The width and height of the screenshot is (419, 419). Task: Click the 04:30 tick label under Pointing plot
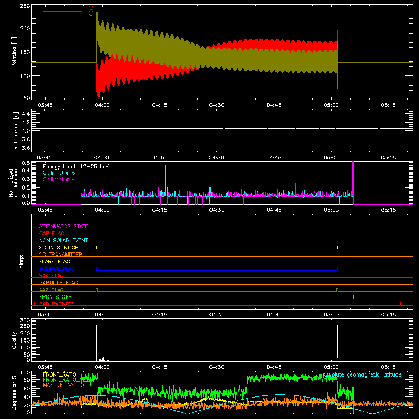[x=217, y=105]
